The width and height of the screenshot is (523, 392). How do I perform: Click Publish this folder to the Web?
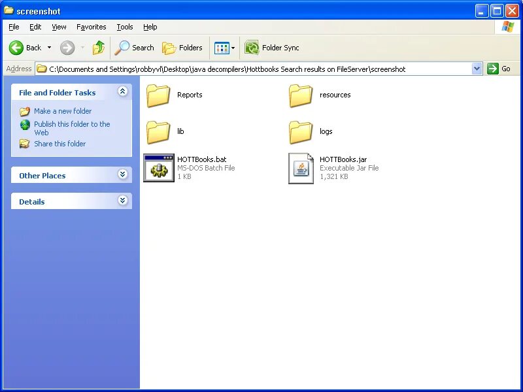coord(72,128)
